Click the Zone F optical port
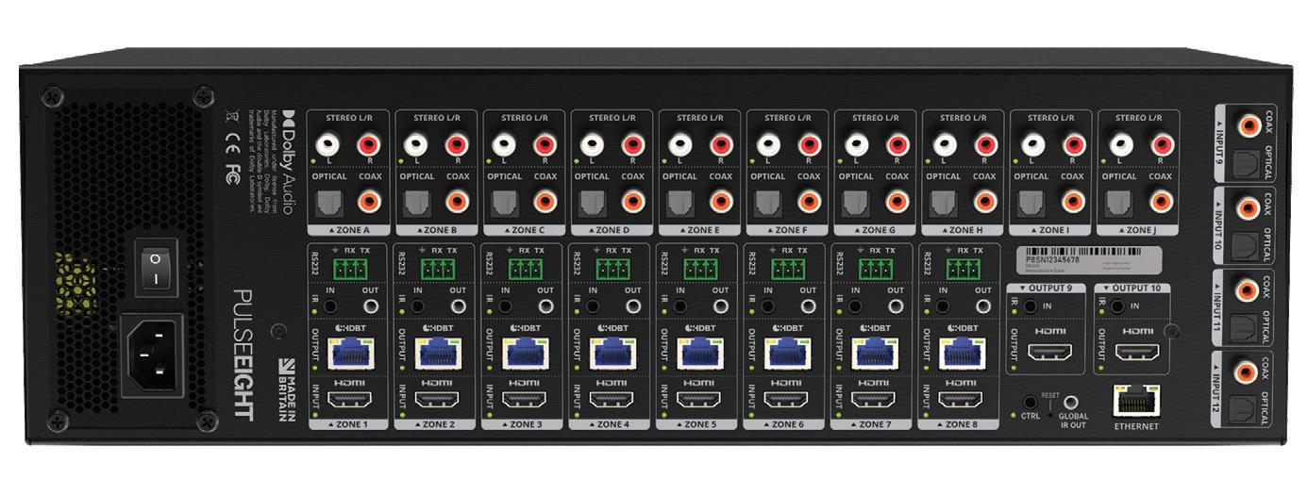Image resolution: width=1308 pixels, height=479 pixels. tap(768, 202)
